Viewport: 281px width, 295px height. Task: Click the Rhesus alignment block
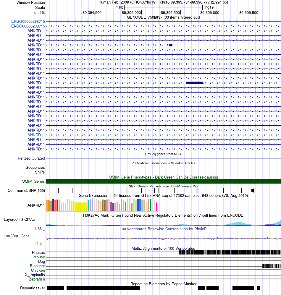click(x=230, y=252)
